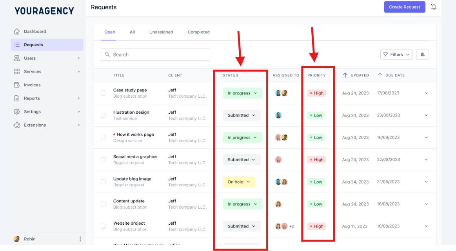Click the Invoices wallet icon
456x251 pixels.
(x=17, y=85)
